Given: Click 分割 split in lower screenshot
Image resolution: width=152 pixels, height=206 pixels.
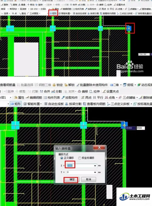Looking at the screenshot, I should click(57, 91).
